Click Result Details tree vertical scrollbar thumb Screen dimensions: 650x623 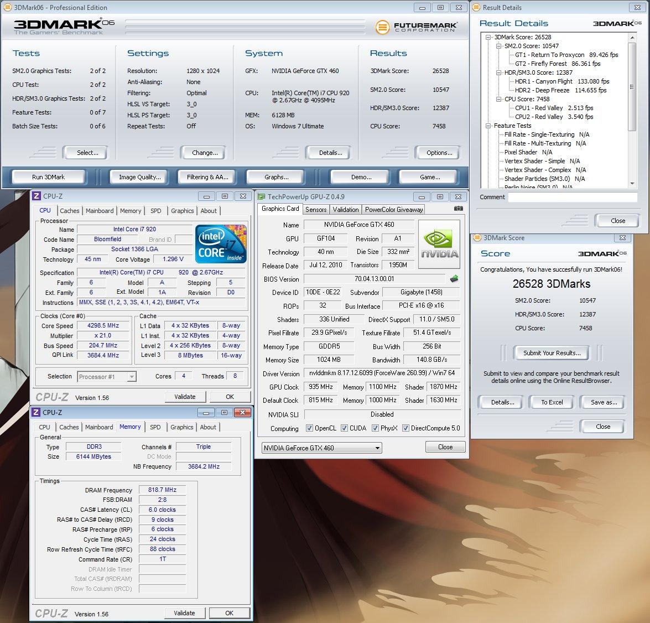coord(632,87)
